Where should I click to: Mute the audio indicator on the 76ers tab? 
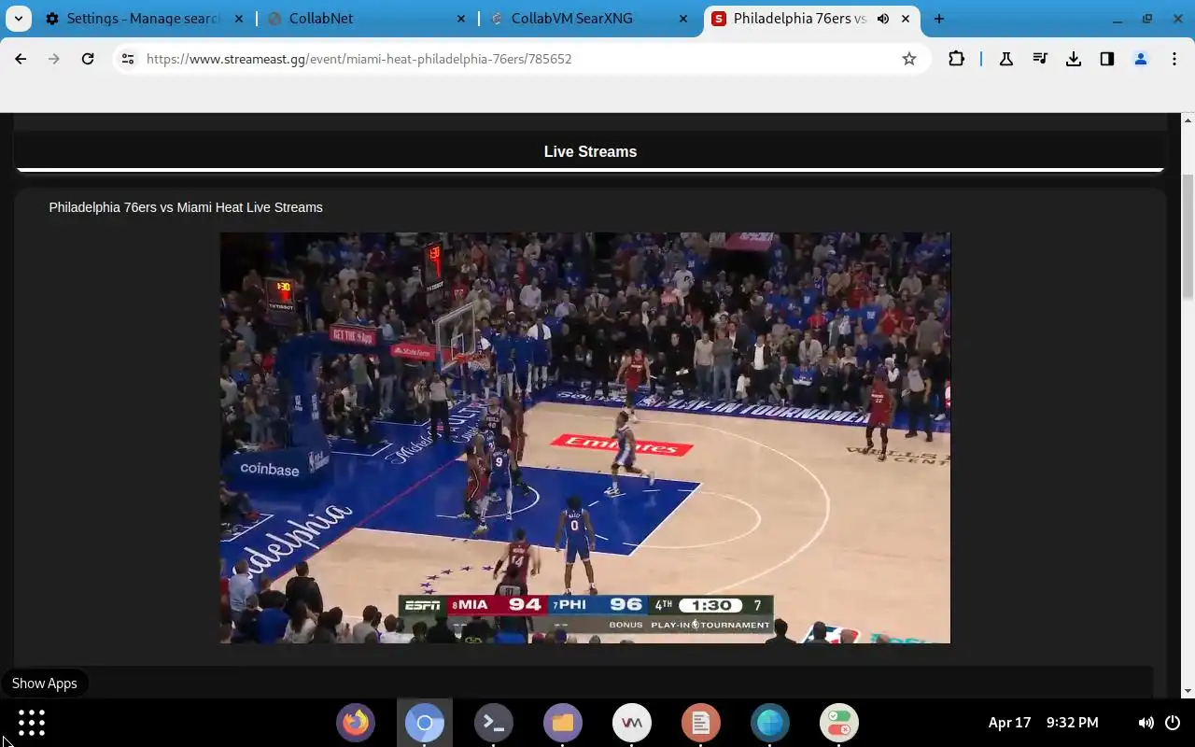(882, 19)
